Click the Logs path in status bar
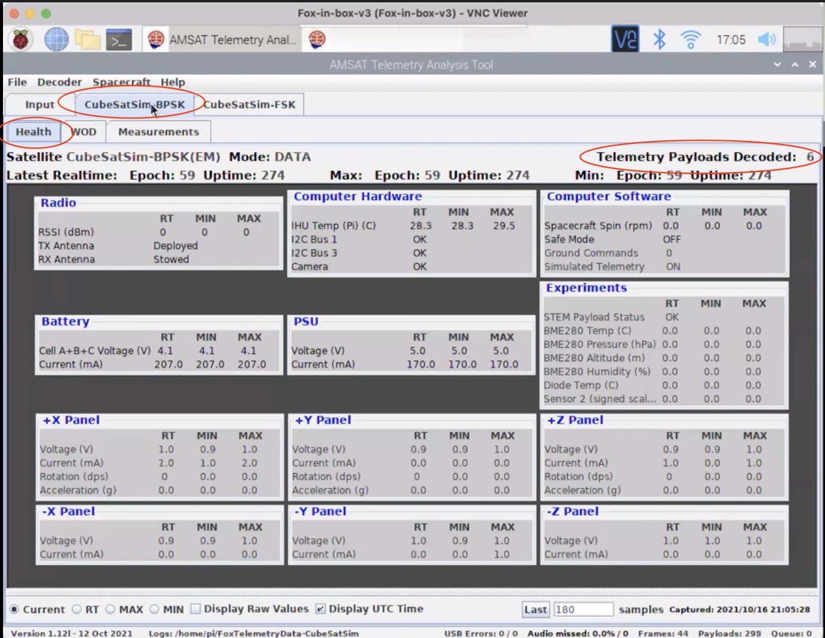 tap(253, 633)
